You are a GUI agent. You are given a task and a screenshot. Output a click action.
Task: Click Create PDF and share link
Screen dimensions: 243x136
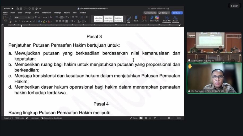tap(167, 19)
